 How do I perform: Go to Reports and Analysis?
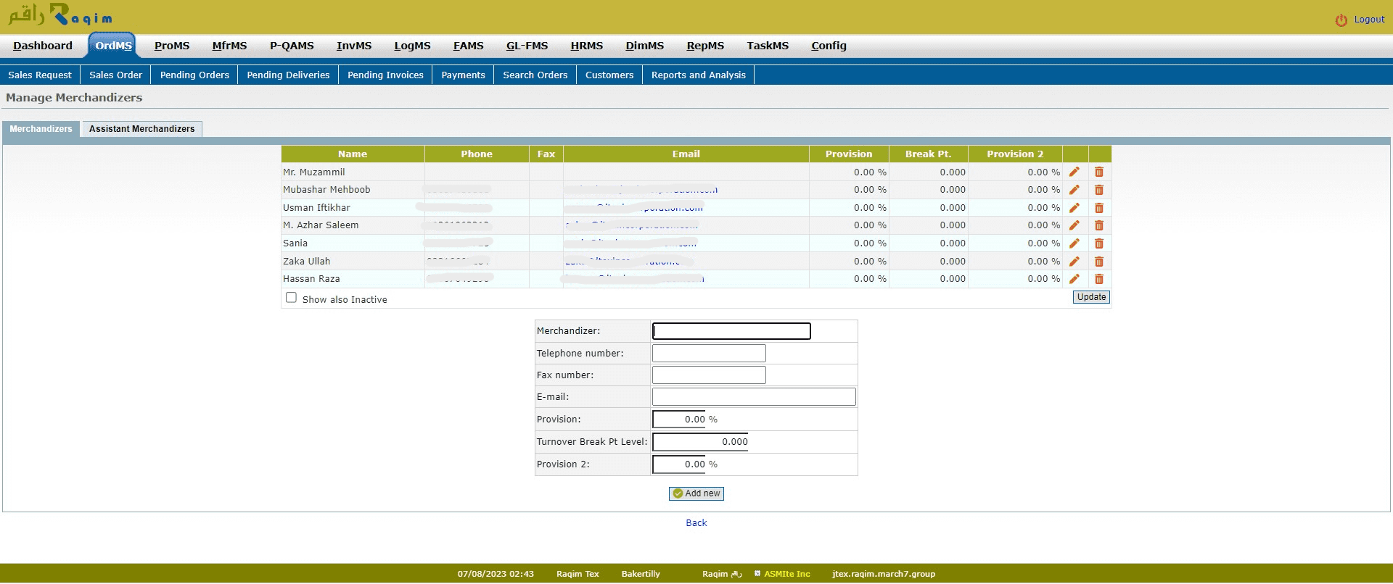(x=698, y=75)
